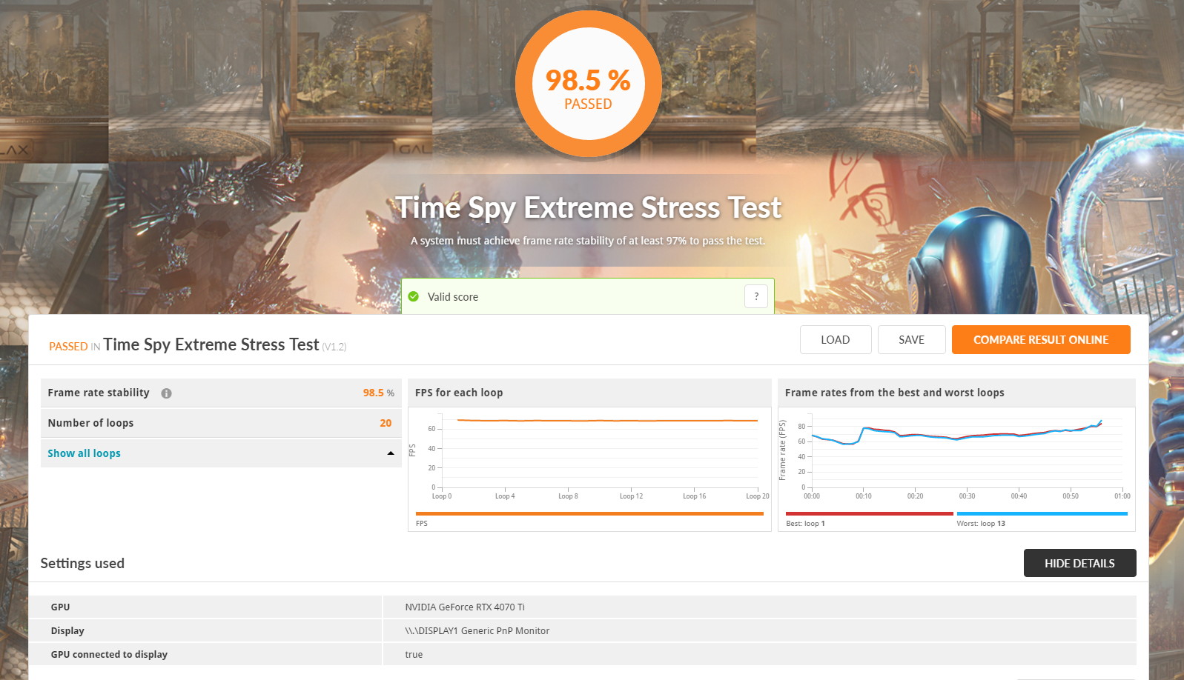
Task: Click the Frame rate stability 98.5 % value
Action: tap(378, 393)
